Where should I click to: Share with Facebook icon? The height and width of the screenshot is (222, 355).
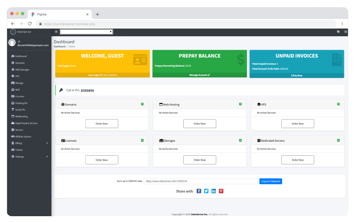point(199,191)
